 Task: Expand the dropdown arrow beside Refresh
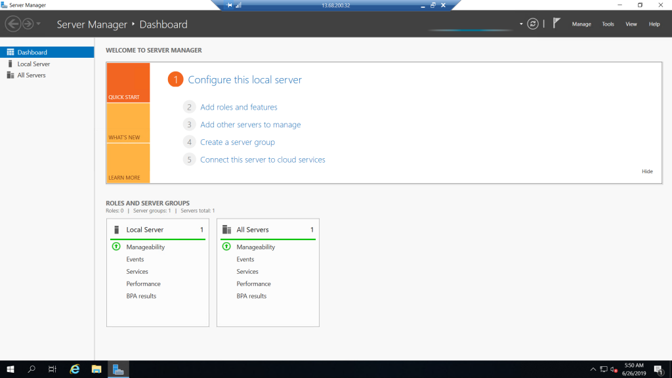click(521, 24)
